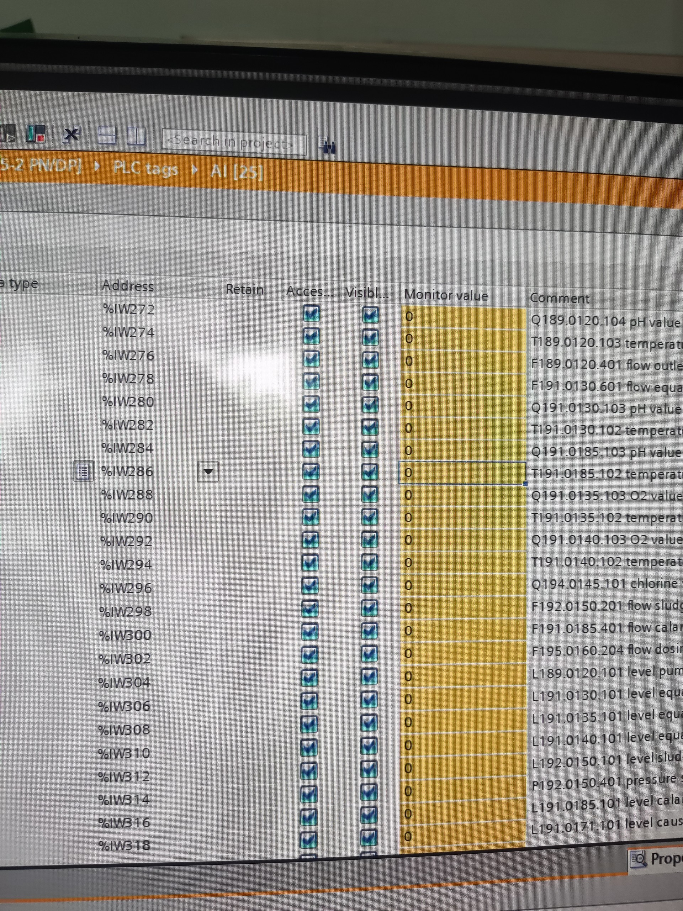Click the list icon beside %IW286
Image resolution: width=683 pixels, height=911 pixels.
tap(83, 471)
